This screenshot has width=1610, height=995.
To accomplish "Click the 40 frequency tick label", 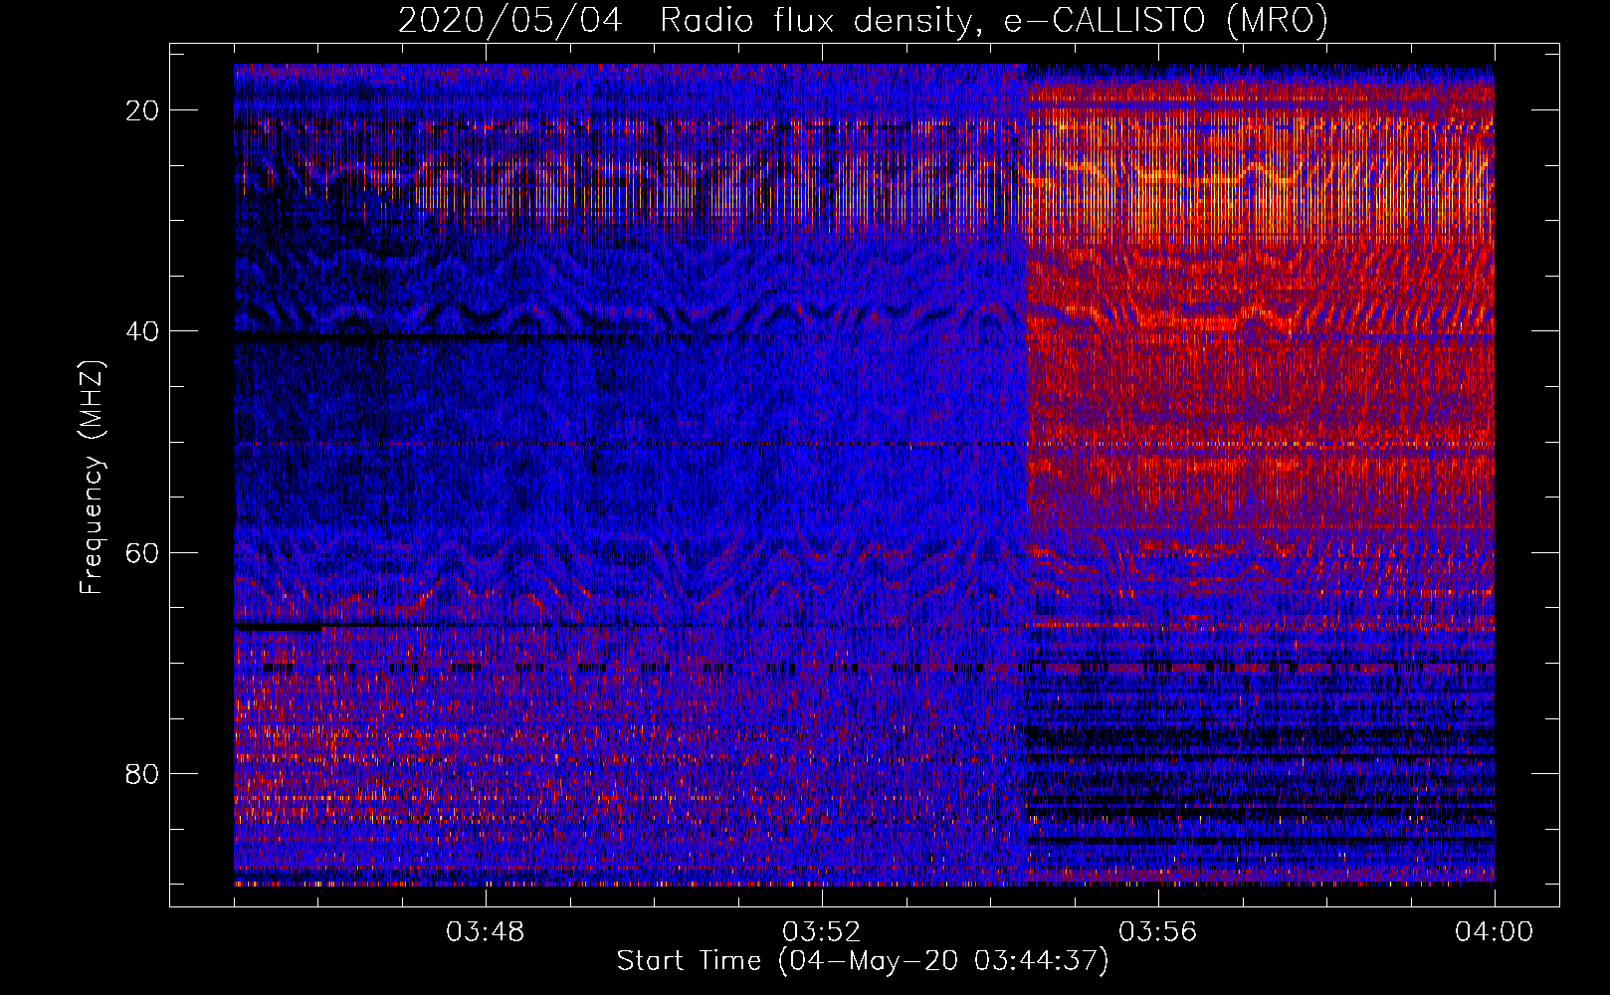I will click(142, 331).
